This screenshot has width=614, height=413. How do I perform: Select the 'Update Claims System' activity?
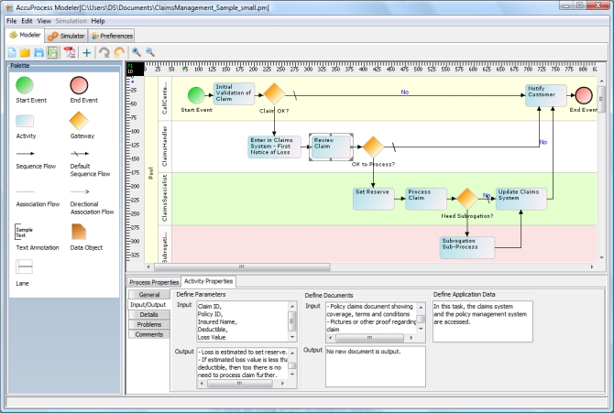click(521, 199)
